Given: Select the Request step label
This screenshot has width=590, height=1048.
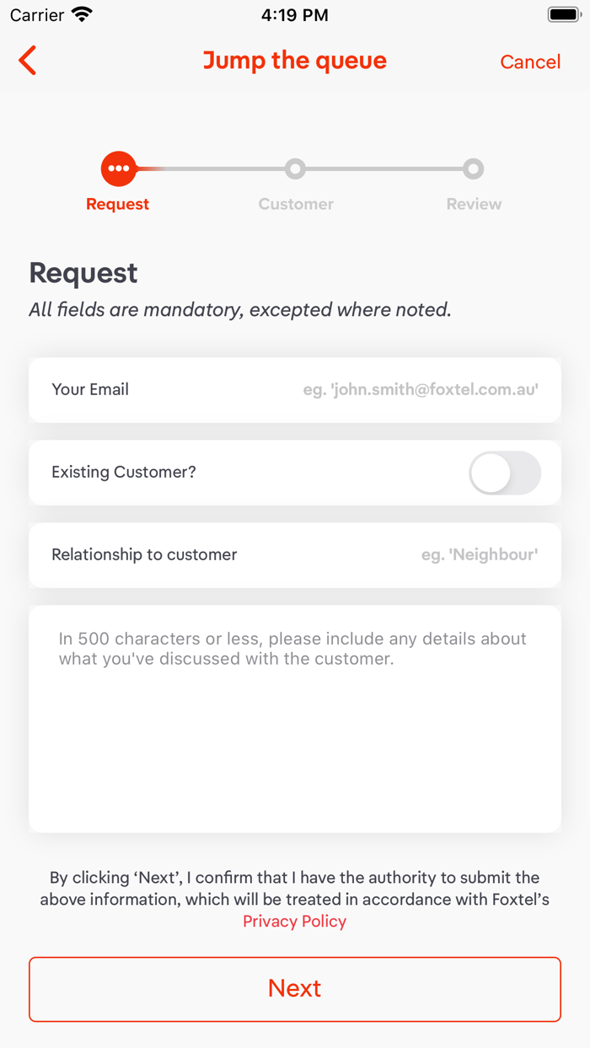Looking at the screenshot, I should coord(117,204).
